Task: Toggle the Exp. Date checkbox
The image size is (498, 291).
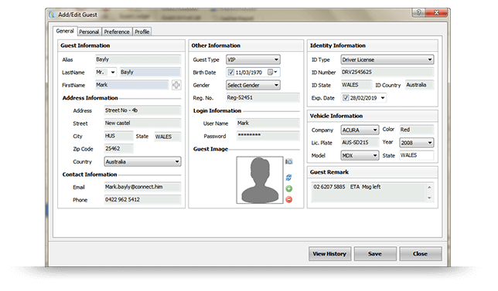Action: 346,97
